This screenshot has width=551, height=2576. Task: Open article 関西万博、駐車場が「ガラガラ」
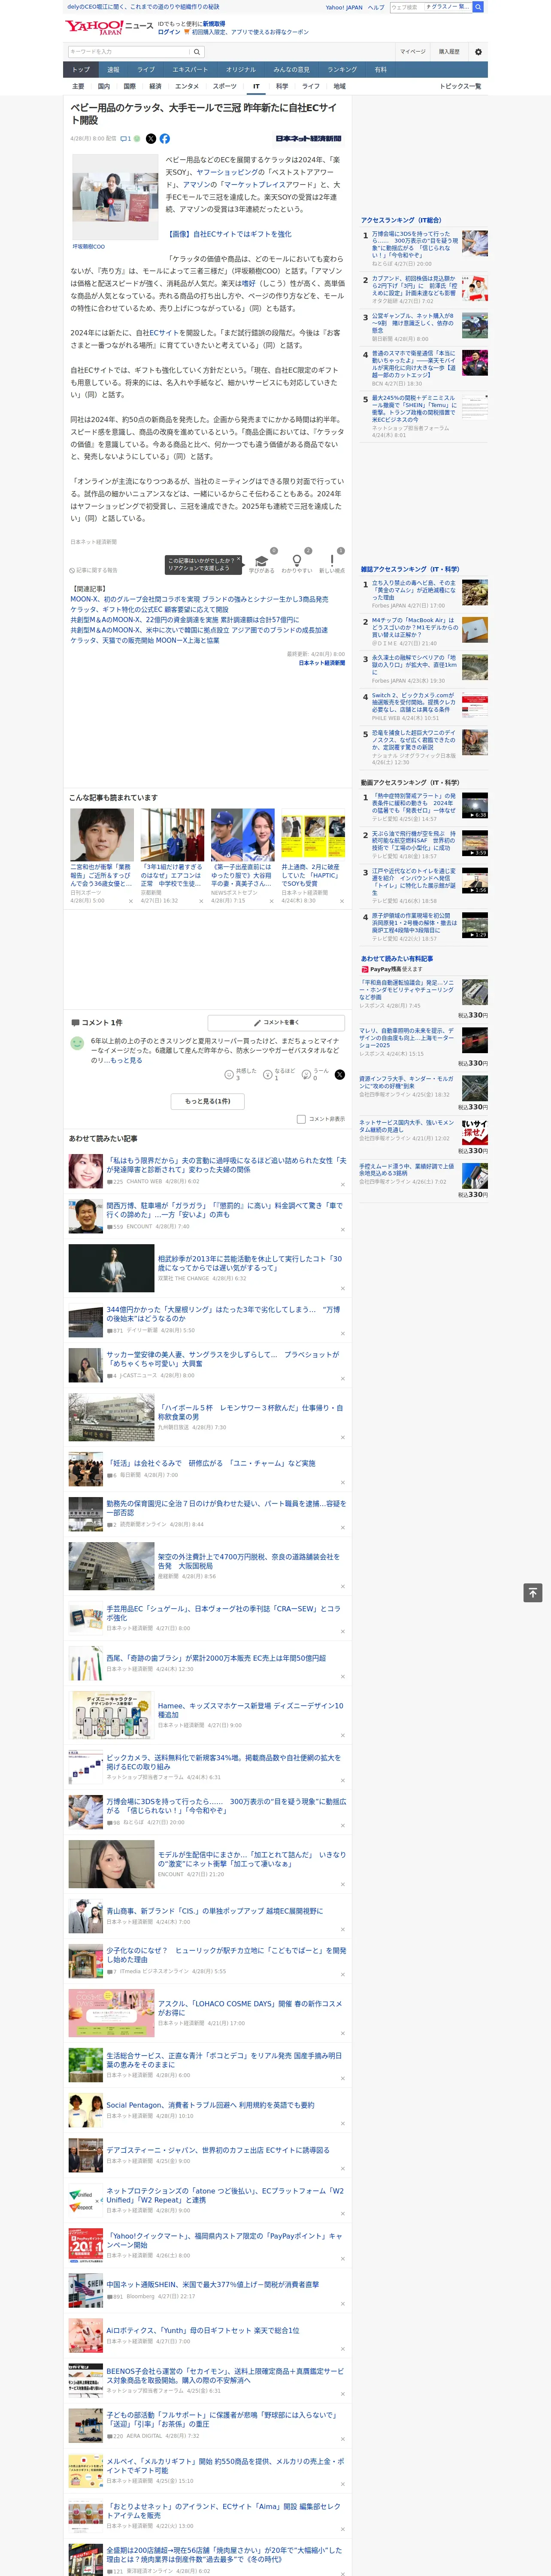pyautogui.click(x=224, y=1210)
